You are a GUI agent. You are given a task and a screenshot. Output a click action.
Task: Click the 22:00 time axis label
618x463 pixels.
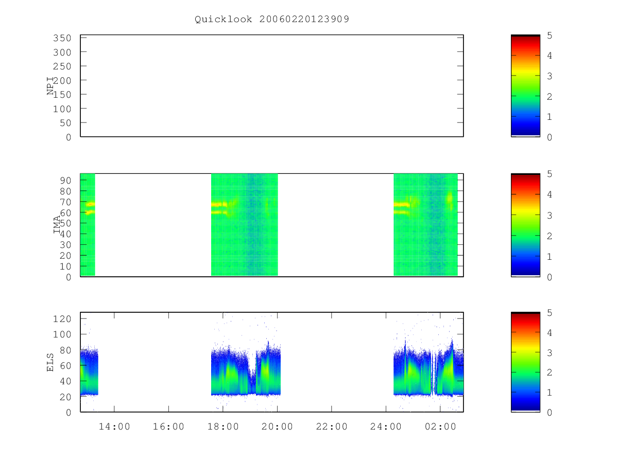point(332,426)
